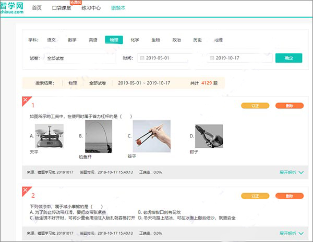
Task: Select the 化学 subject filter
Action: [135, 40]
